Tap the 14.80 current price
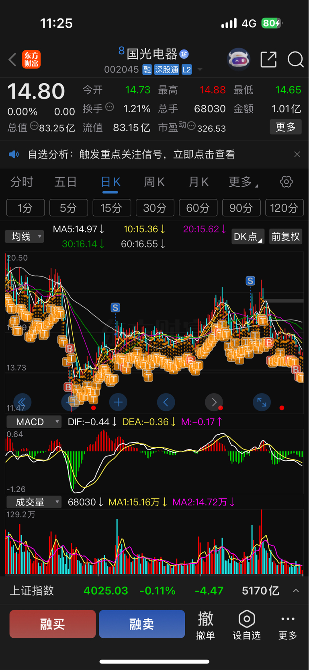 pos(36,91)
